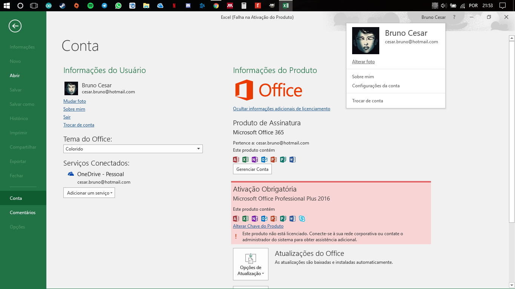Open the Tema do Office dropdown
The height and width of the screenshot is (289, 515).
click(x=133, y=149)
